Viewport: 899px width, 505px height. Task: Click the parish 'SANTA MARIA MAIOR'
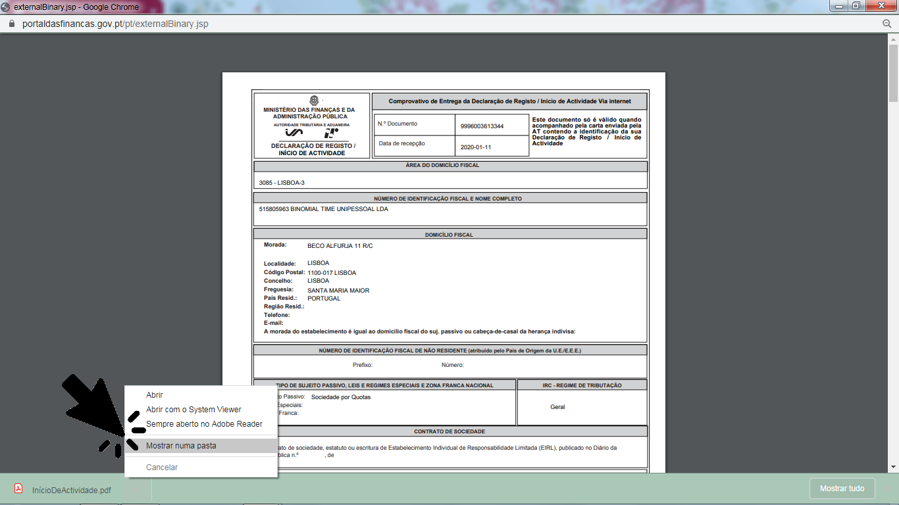pos(338,290)
